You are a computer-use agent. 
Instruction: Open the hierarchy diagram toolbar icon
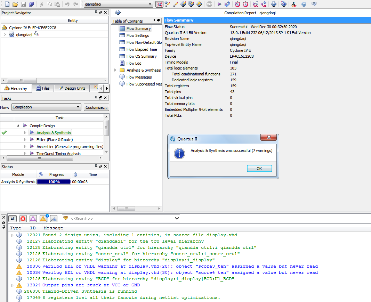click(x=293, y=4)
